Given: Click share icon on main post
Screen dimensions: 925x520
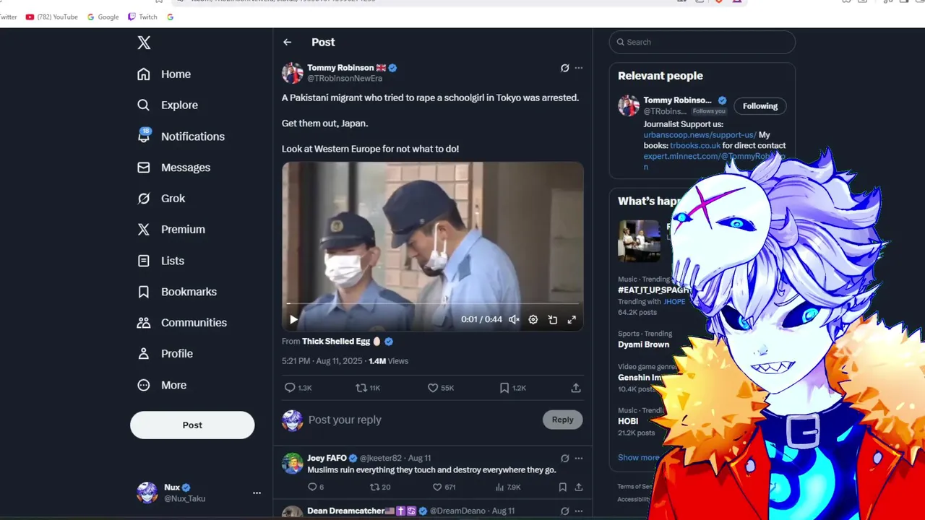Looking at the screenshot, I should pyautogui.click(x=576, y=388).
